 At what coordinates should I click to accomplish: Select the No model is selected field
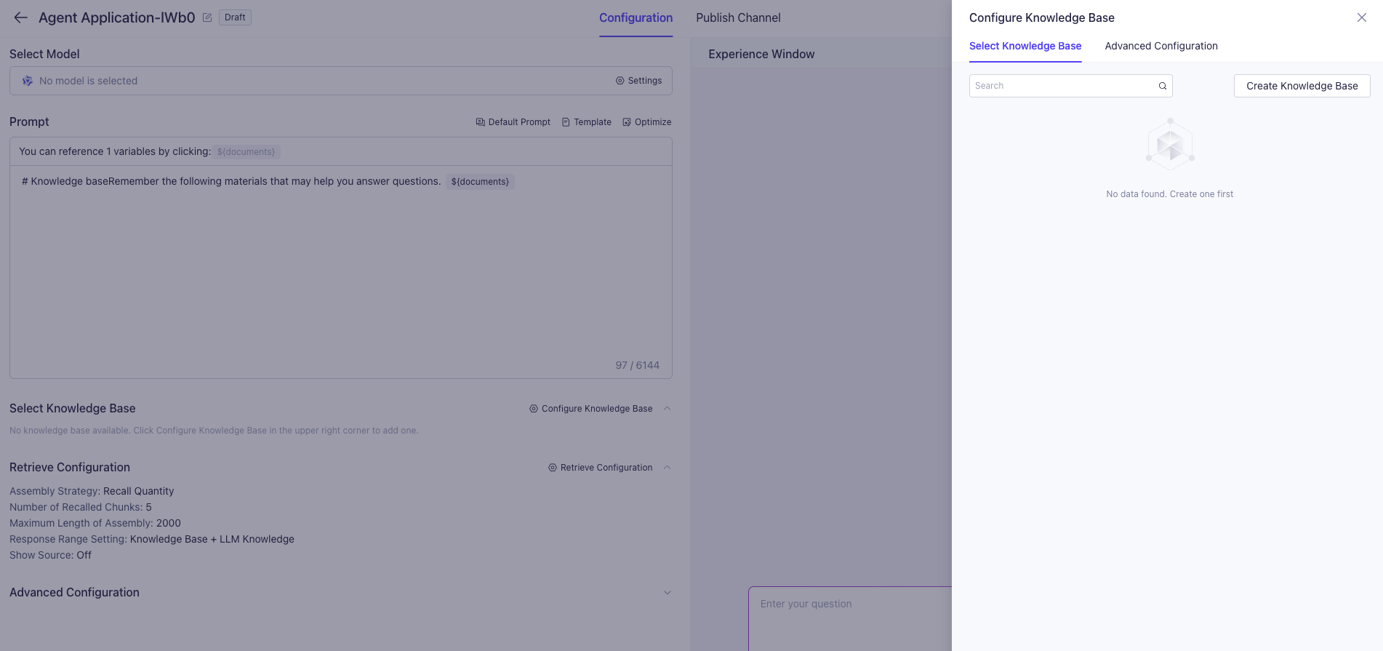(x=340, y=81)
